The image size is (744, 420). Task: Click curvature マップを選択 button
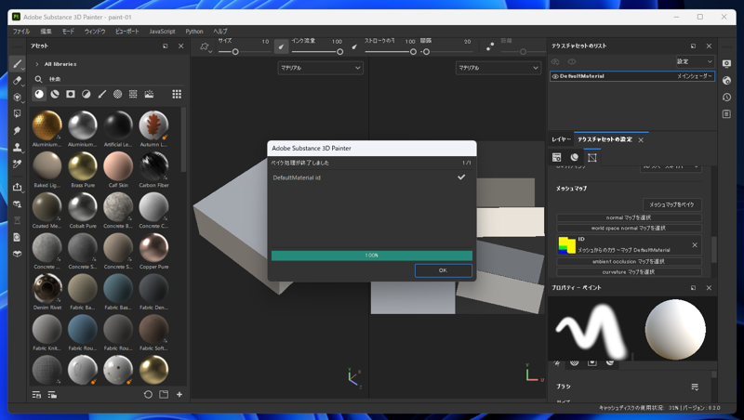[x=629, y=272]
